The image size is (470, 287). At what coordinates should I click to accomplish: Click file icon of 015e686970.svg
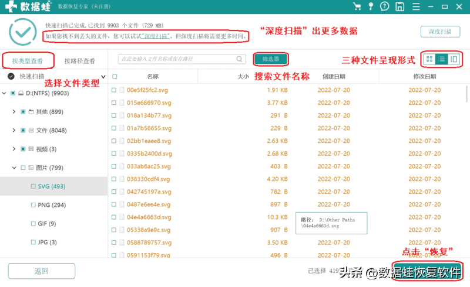[x=122, y=102]
